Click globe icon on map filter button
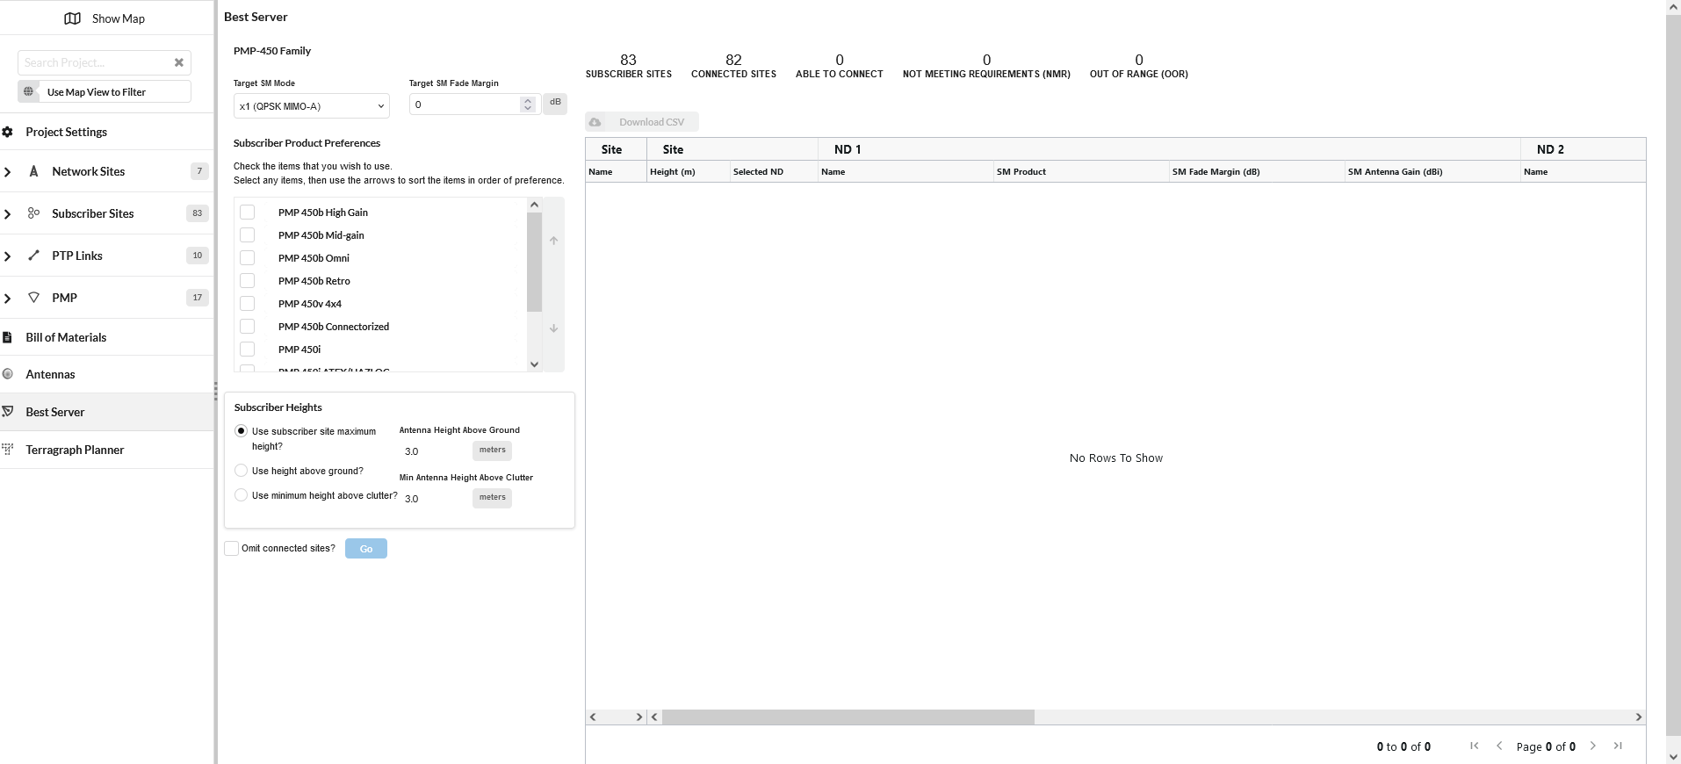 click(29, 91)
